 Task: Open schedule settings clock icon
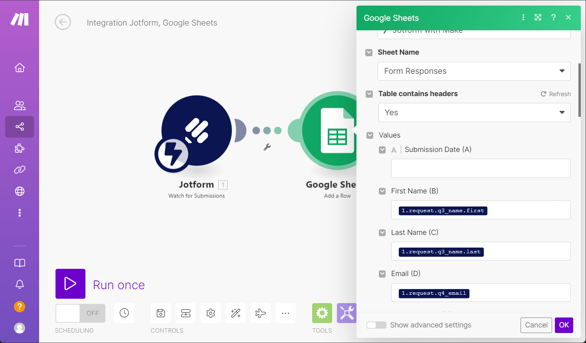[x=124, y=313]
